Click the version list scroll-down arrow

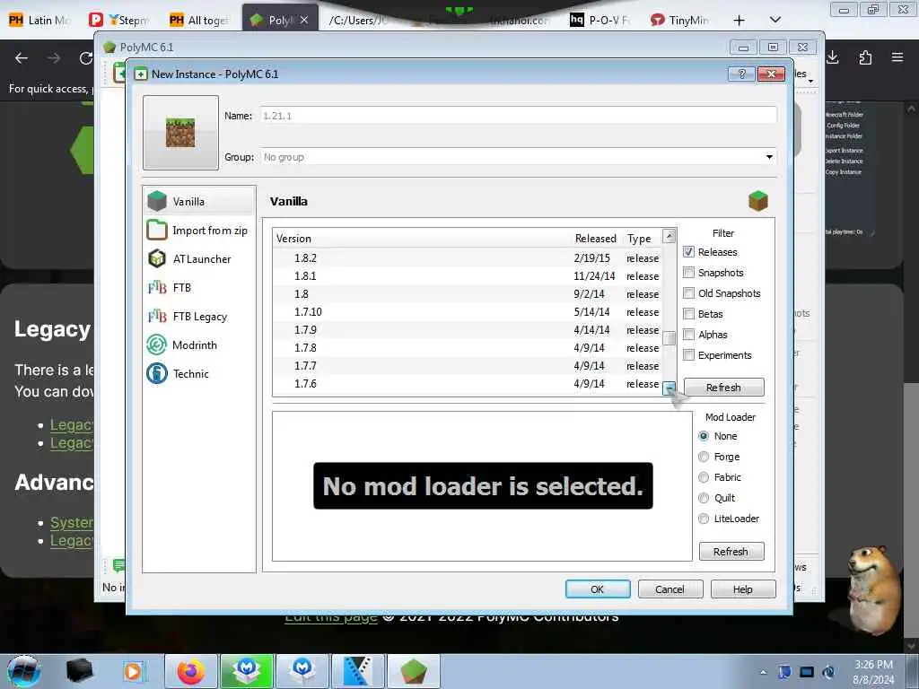coord(669,388)
